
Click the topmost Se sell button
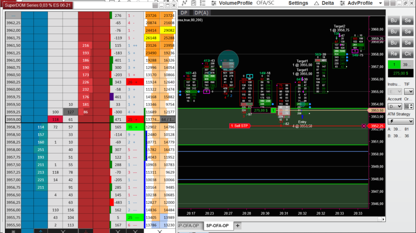click(x=407, y=20)
